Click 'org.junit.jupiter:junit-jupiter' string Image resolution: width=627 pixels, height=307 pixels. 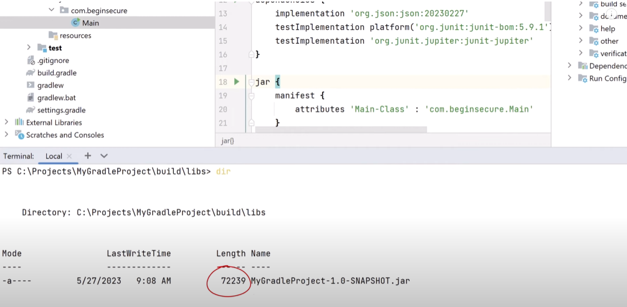click(452, 41)
